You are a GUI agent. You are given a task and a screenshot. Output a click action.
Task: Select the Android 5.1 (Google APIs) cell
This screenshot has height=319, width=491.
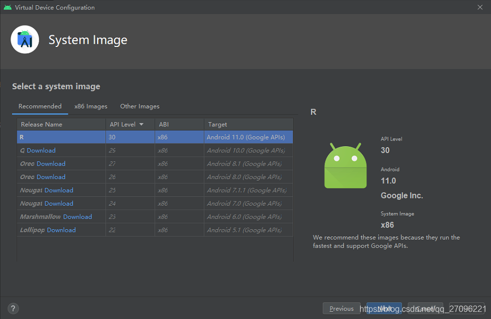click(249, 230)
